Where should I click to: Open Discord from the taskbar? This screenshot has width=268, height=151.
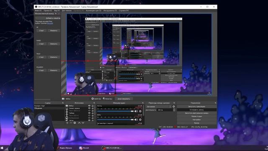[x=84, y=148]
